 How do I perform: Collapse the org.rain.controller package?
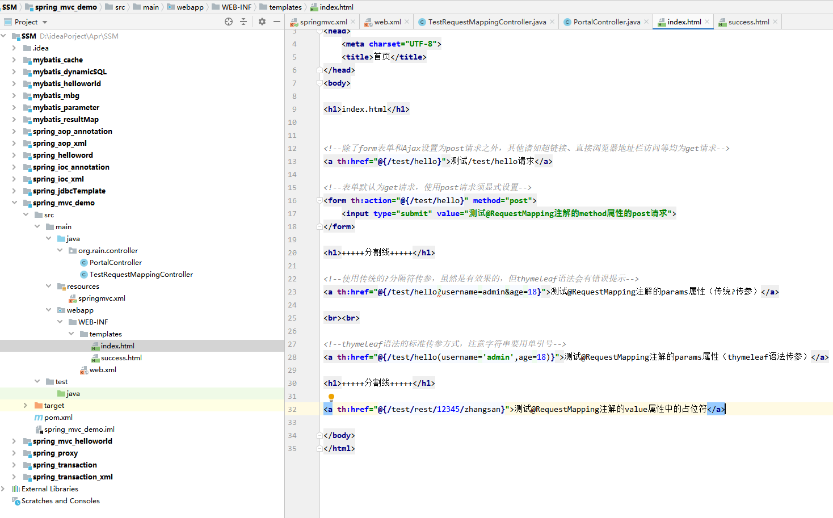point(60,250)
